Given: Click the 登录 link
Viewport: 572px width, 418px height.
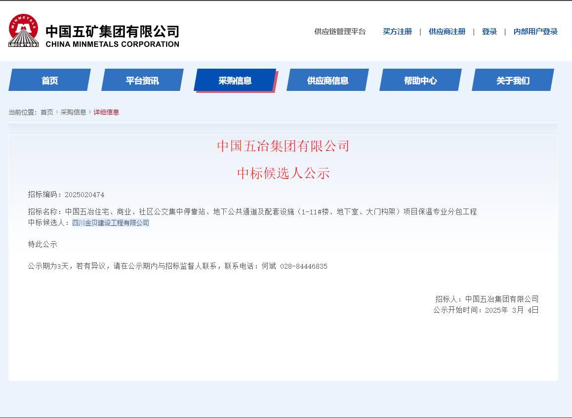Looking at the screenshot, I should click(489, 32).
